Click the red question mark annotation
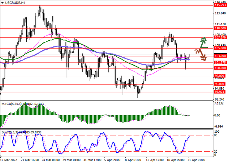228x163 pixels. point(196,52)
